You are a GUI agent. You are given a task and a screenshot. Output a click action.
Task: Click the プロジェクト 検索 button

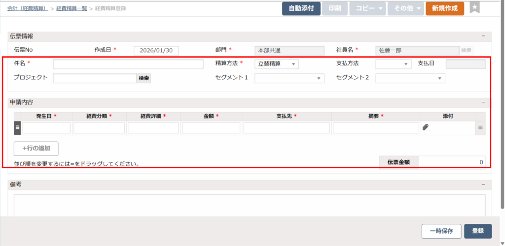144,78
